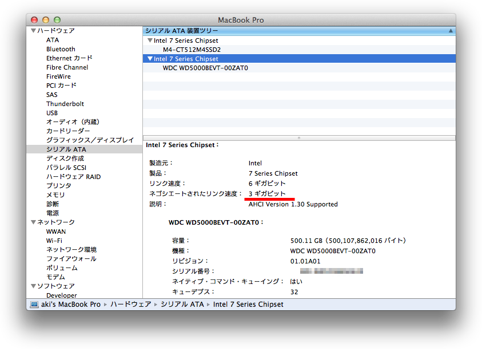Select Thunderbolt in the sidebar

(65, 104)
